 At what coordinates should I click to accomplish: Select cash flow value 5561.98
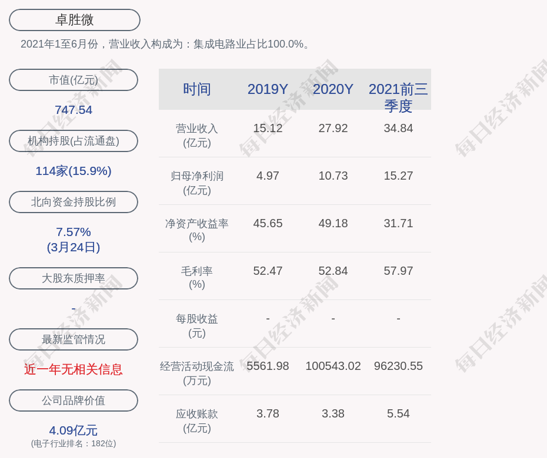(268, 366)
